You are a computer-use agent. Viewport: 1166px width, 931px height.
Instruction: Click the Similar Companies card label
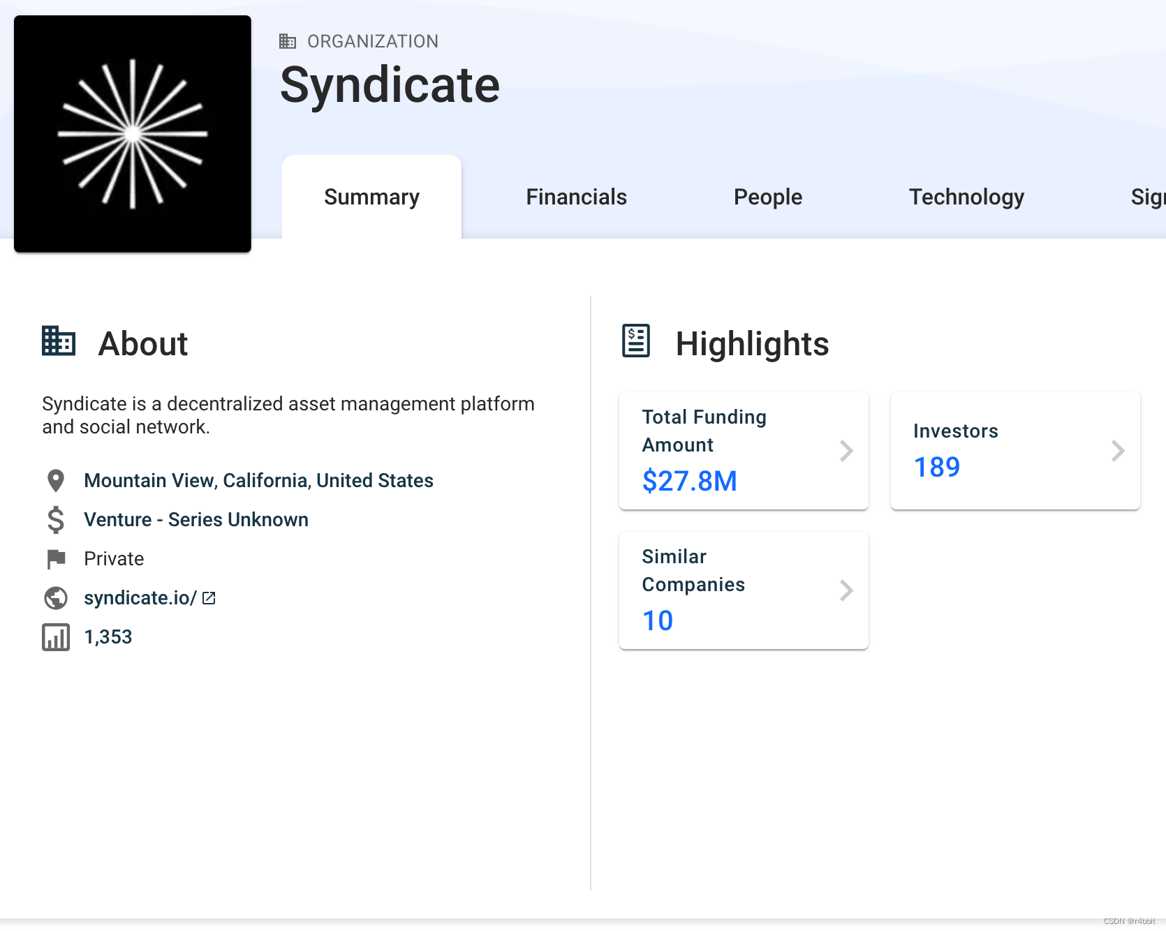693,570
